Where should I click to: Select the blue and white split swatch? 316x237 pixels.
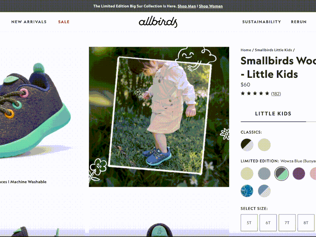click(x=264, y=191)
